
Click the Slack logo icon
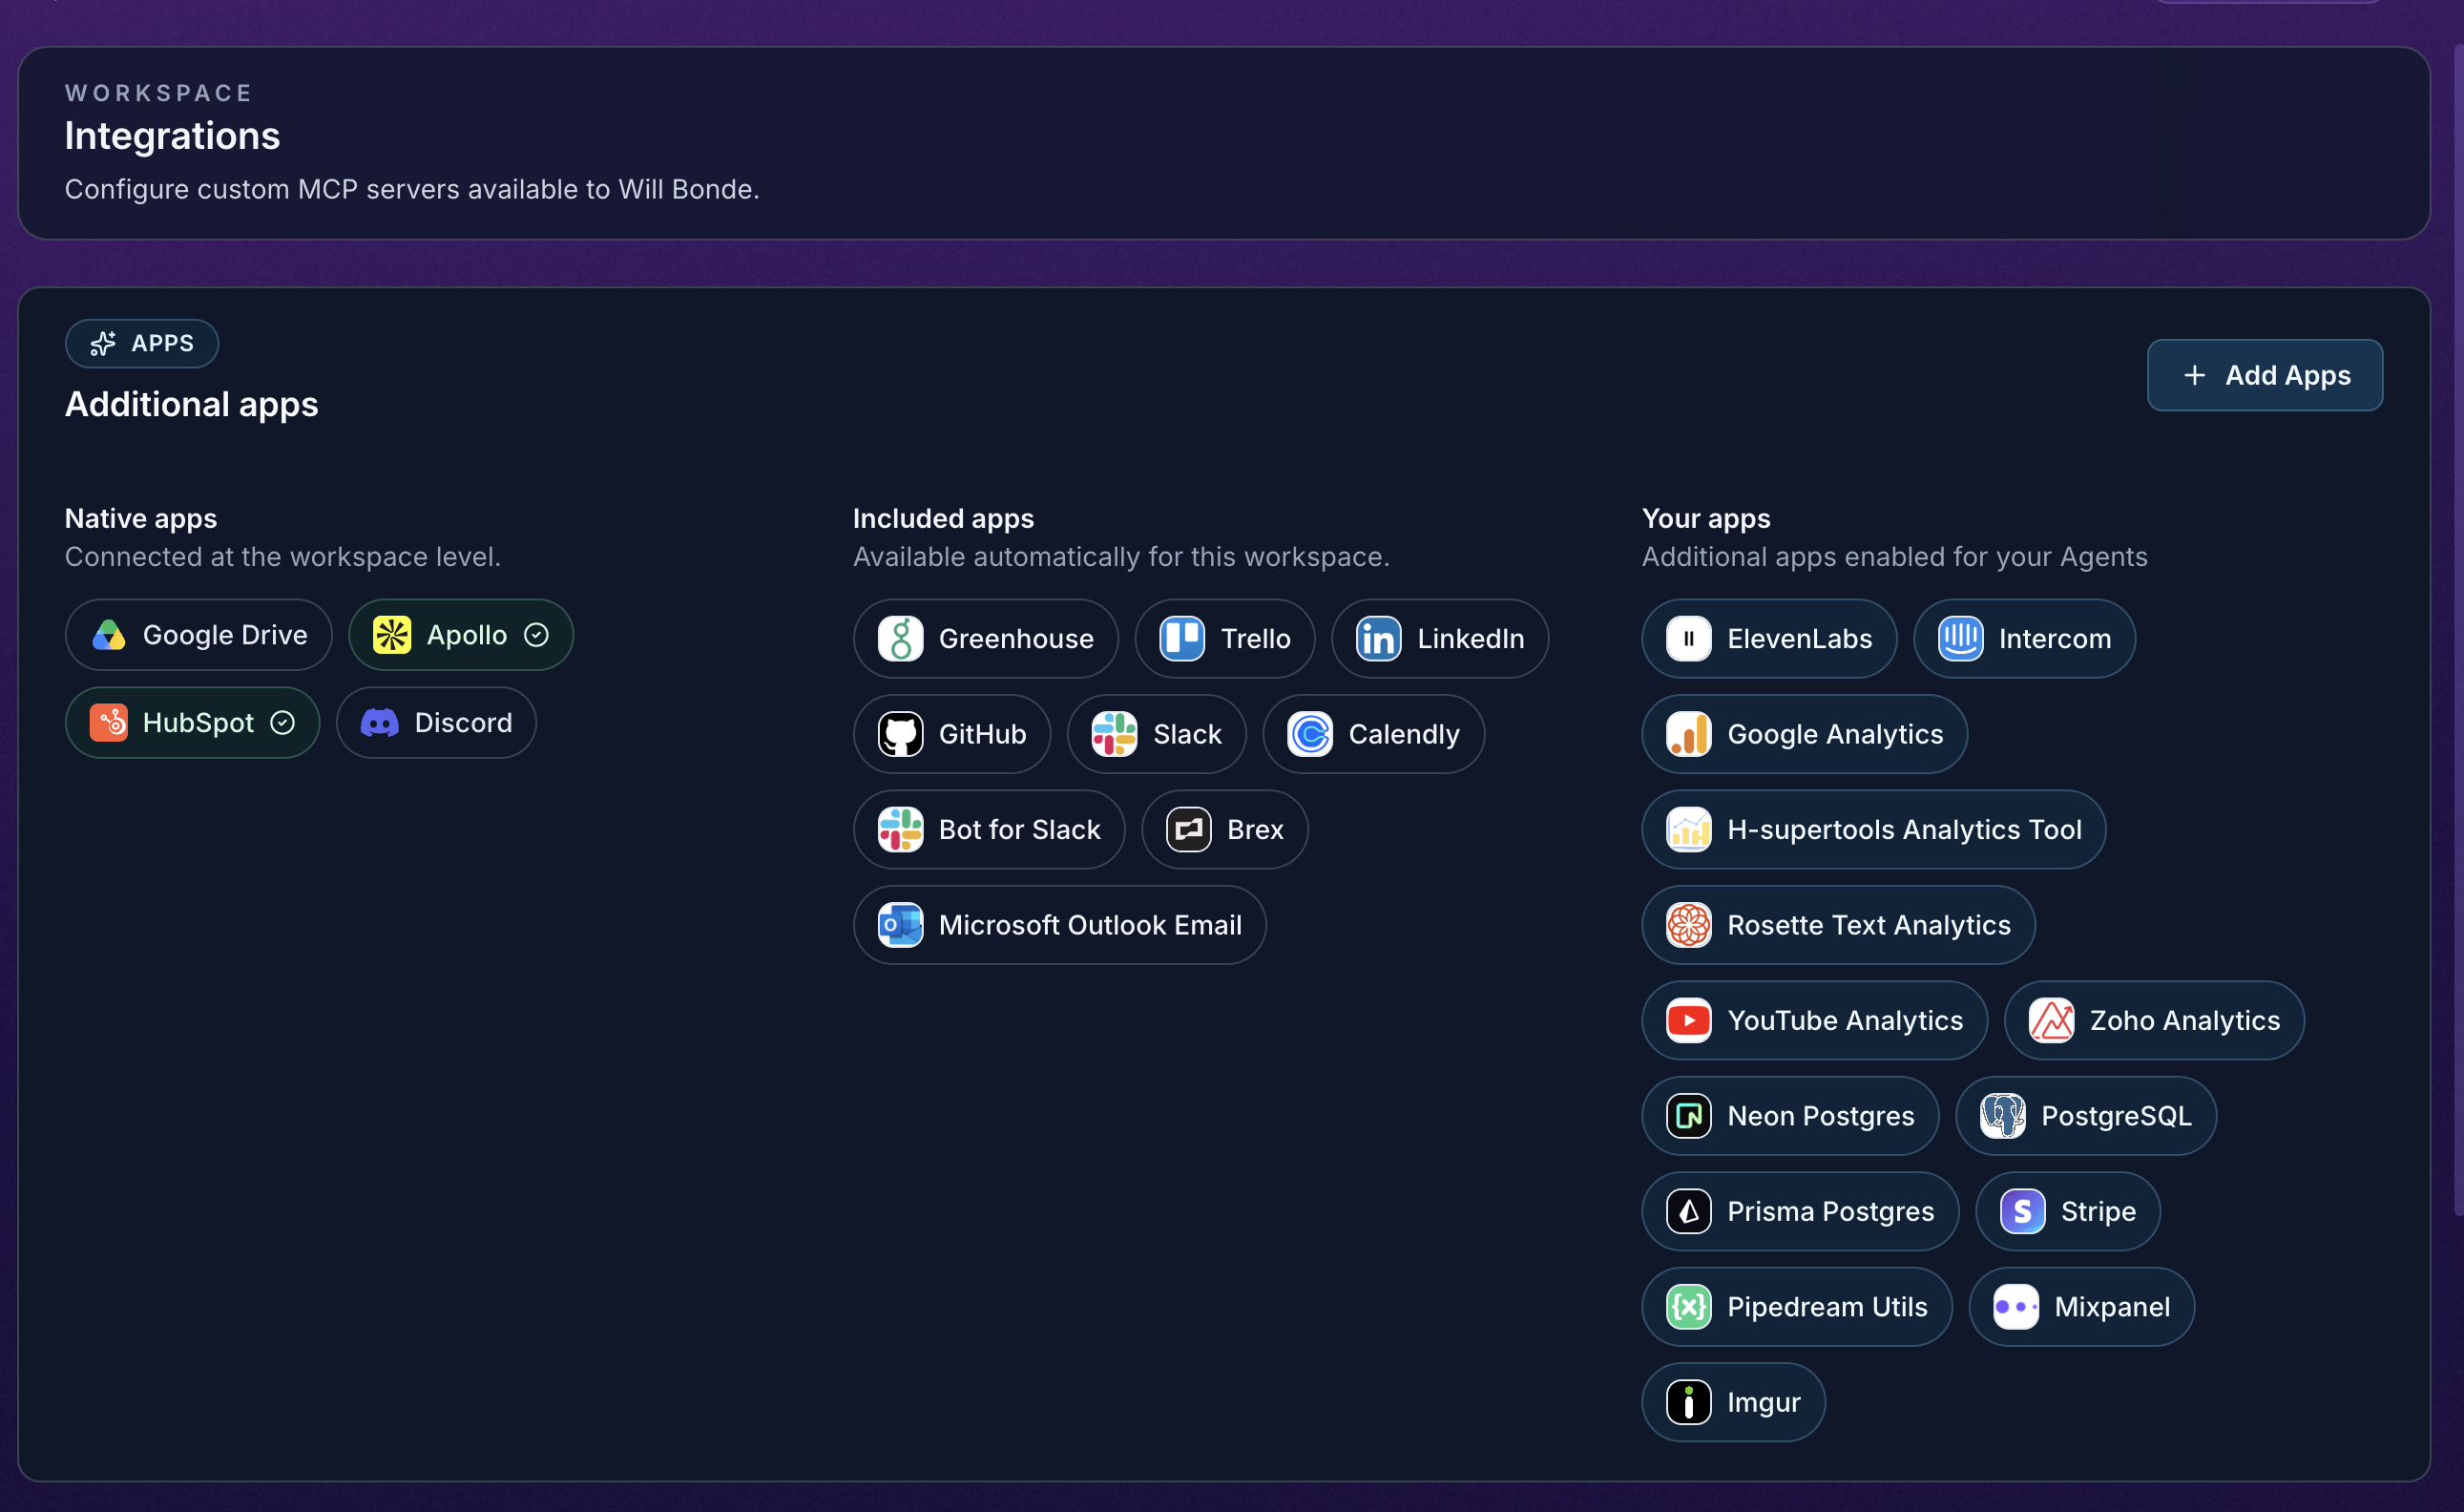coord(1114,734)
